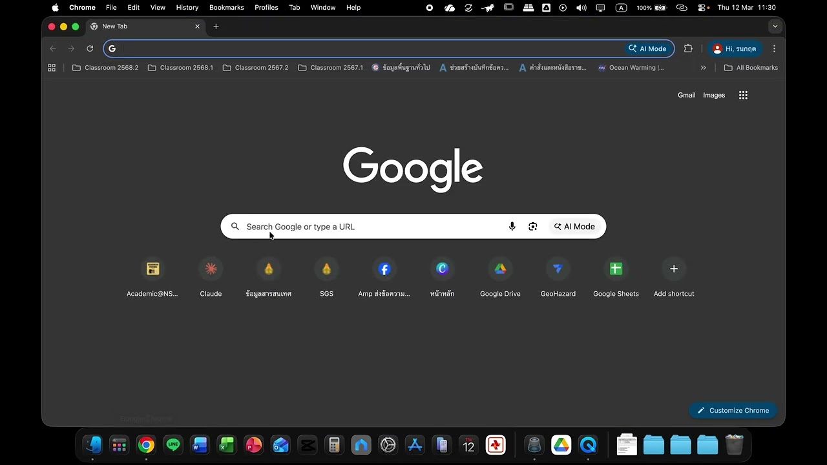Open the Google Drive shortcut

(500, 278)
